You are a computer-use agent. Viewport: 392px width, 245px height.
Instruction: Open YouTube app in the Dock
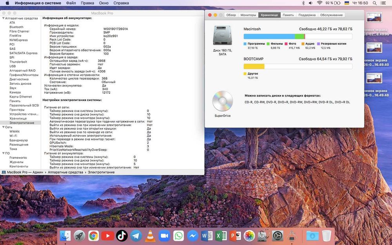click(x=108, y=236)
